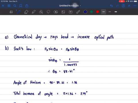This screenshot has width=138, height=103.
Task: Tap the handwritten "Snell's law" text
Action: click(x=22, y=48)
